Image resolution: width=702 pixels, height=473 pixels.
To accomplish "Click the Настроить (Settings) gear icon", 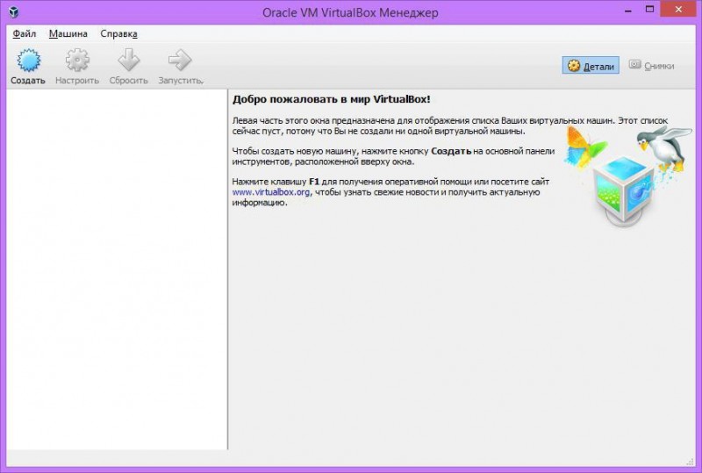I will tap(77, 61).
